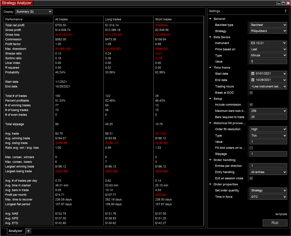Click the Longest flat period label

[x=18, y=204]
